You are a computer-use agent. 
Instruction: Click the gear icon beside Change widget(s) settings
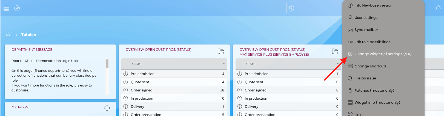point(350,54)
